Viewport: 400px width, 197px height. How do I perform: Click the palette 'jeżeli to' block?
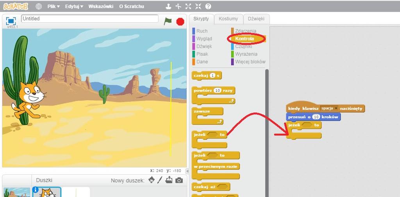click(209, 140)
